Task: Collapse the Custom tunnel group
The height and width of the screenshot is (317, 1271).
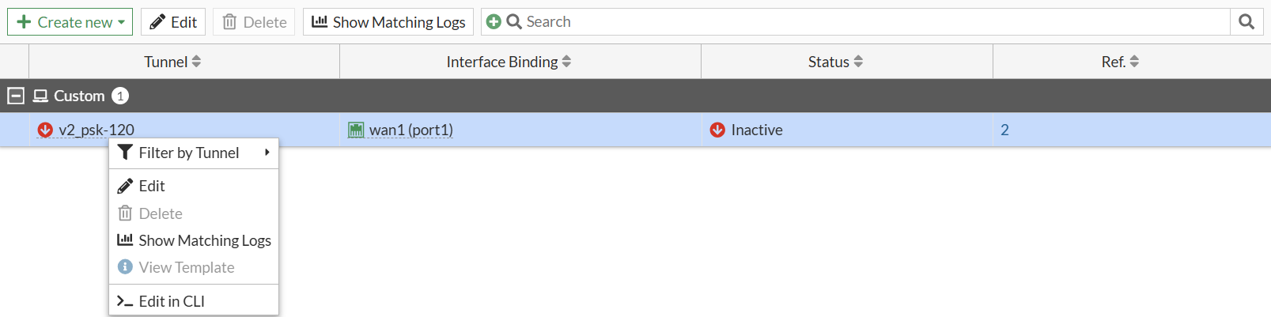Action: point(15,96)
